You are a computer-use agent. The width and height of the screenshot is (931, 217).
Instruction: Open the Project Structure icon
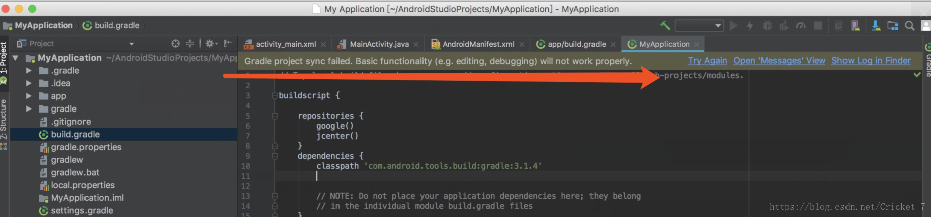[893, 25]
